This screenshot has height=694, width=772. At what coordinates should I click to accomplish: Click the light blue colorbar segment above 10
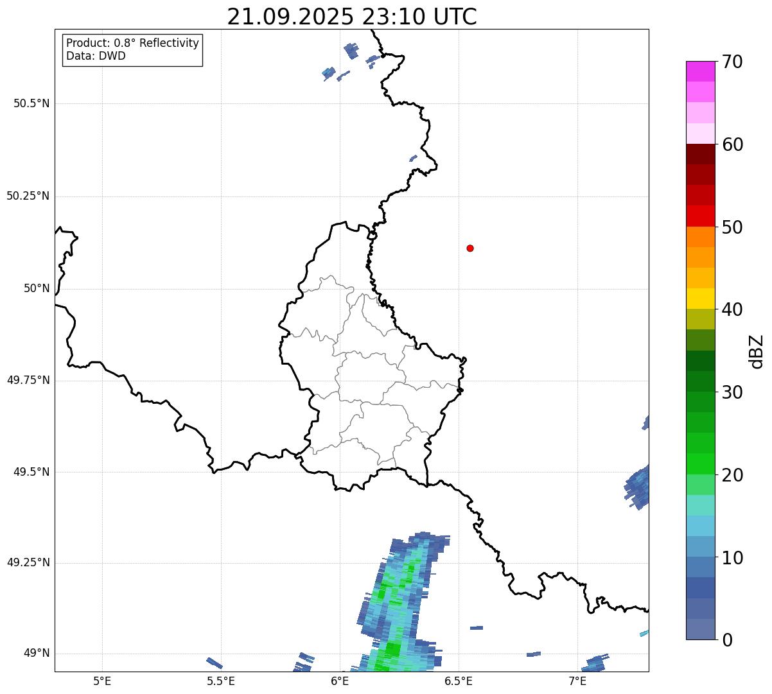(700, 546)
